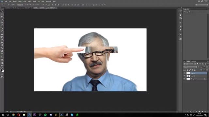Image resolution: width=209 pixels, height=117 pixels.
Task: Set the background color swatch
Action: pos(3,71)
